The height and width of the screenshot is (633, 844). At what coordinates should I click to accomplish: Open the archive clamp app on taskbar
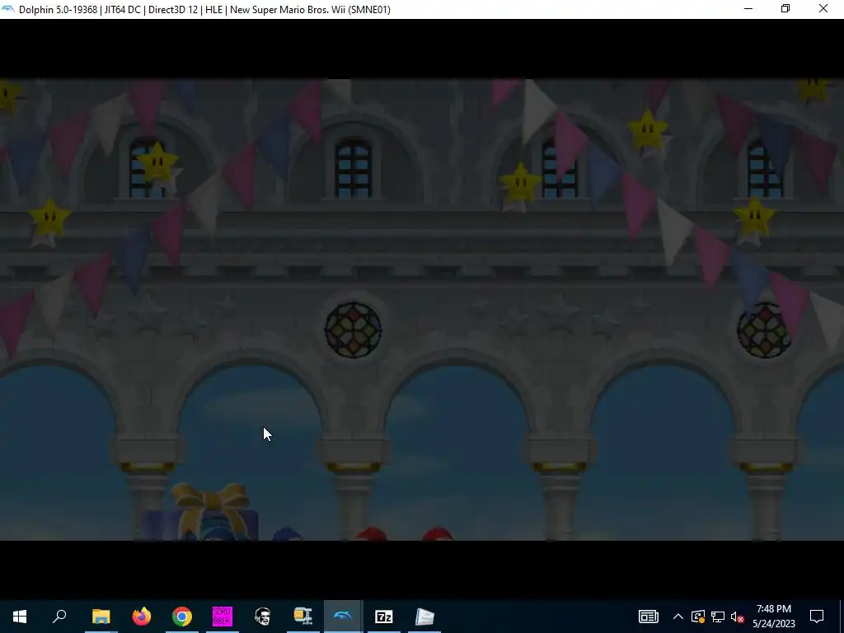click(x=303, y=617)
